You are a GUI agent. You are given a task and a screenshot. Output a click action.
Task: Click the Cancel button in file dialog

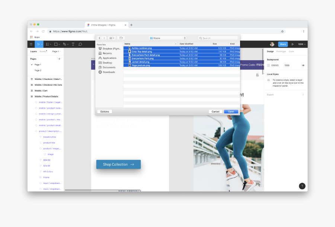(x=216, y=111)
